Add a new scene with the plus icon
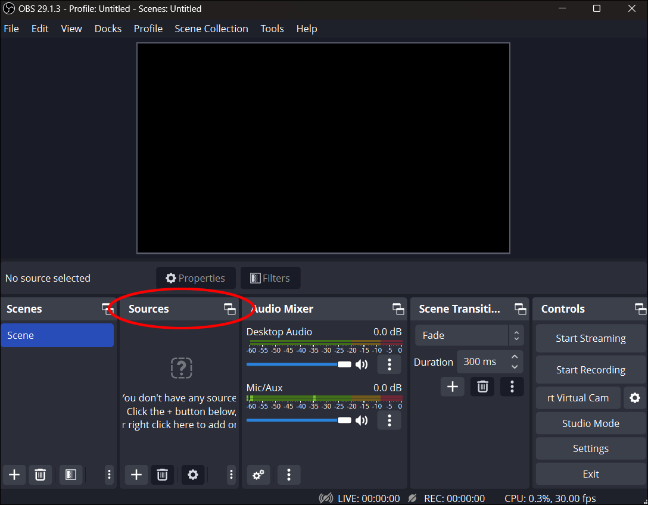 point(14,475)
